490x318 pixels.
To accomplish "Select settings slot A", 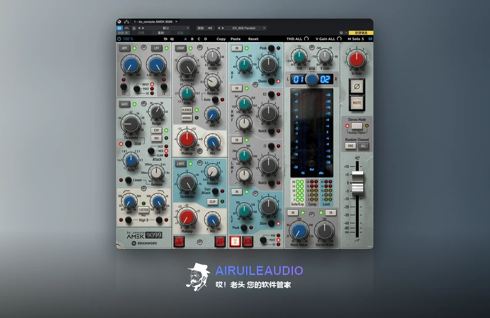I will click(185, 39).
